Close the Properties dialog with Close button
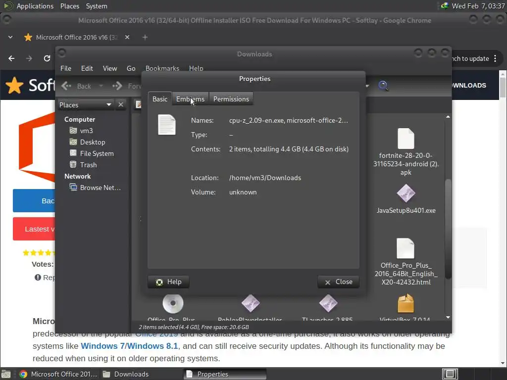This screenshot has height=380, width=507. pos(338,282)
